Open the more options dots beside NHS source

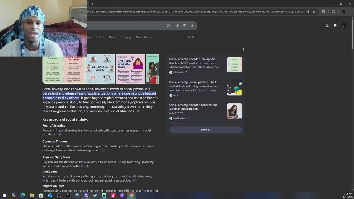181,95
